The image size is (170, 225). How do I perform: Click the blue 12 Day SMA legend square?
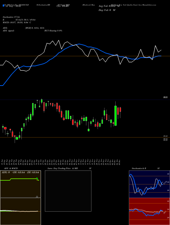click(x=3, y=6)
